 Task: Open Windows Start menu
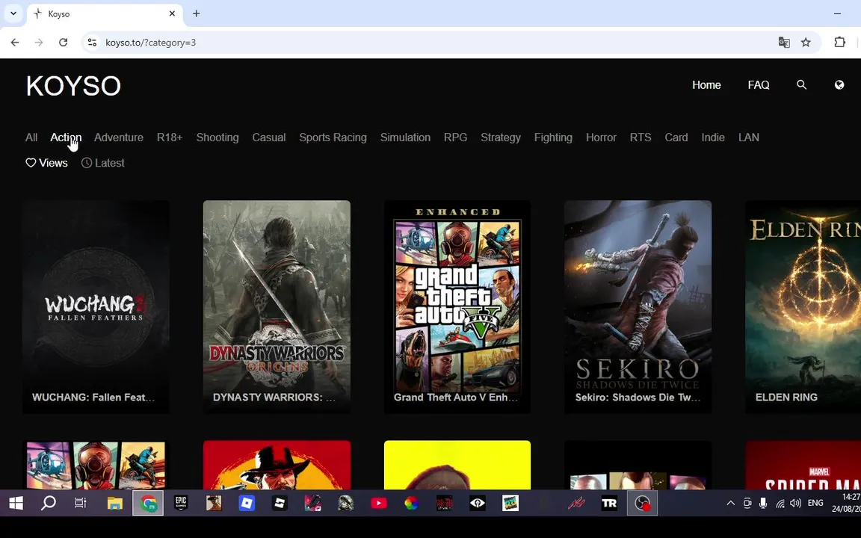[x=16, y=503]
